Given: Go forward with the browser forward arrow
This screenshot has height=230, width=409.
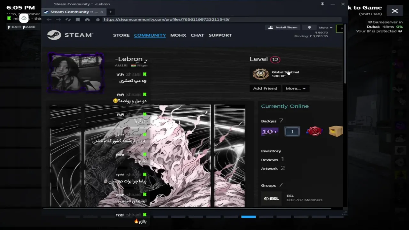Looking at the screenshot, I should [x=58, y=19].
